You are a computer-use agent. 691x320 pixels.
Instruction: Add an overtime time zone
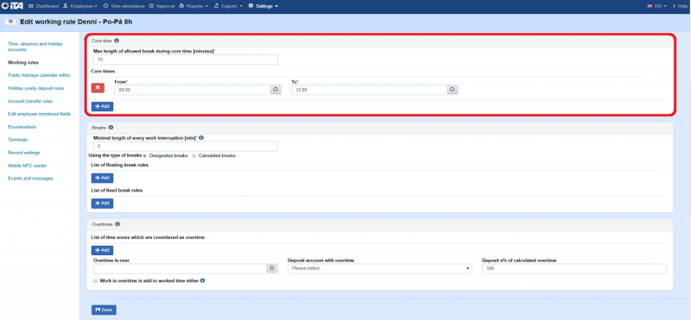(x=102, y=250)
